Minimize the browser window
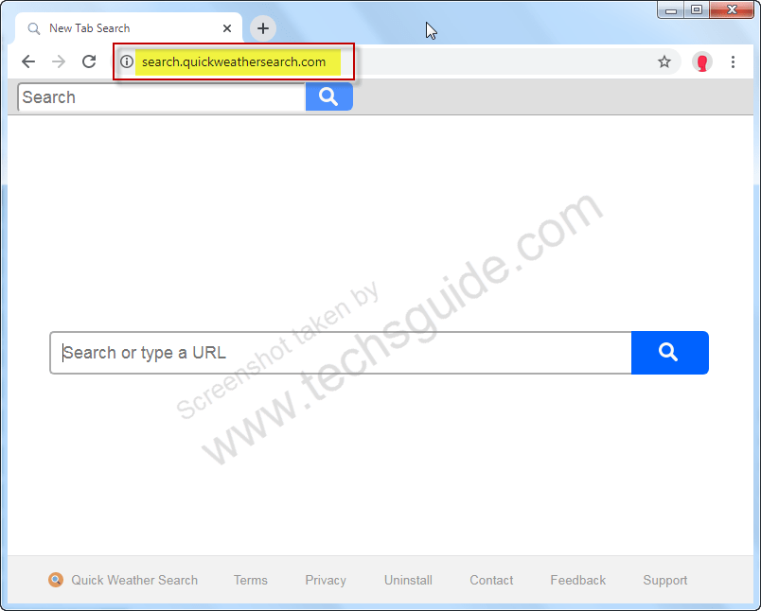The height and width of the screenshot is (611, 761). tap(671, 9)
